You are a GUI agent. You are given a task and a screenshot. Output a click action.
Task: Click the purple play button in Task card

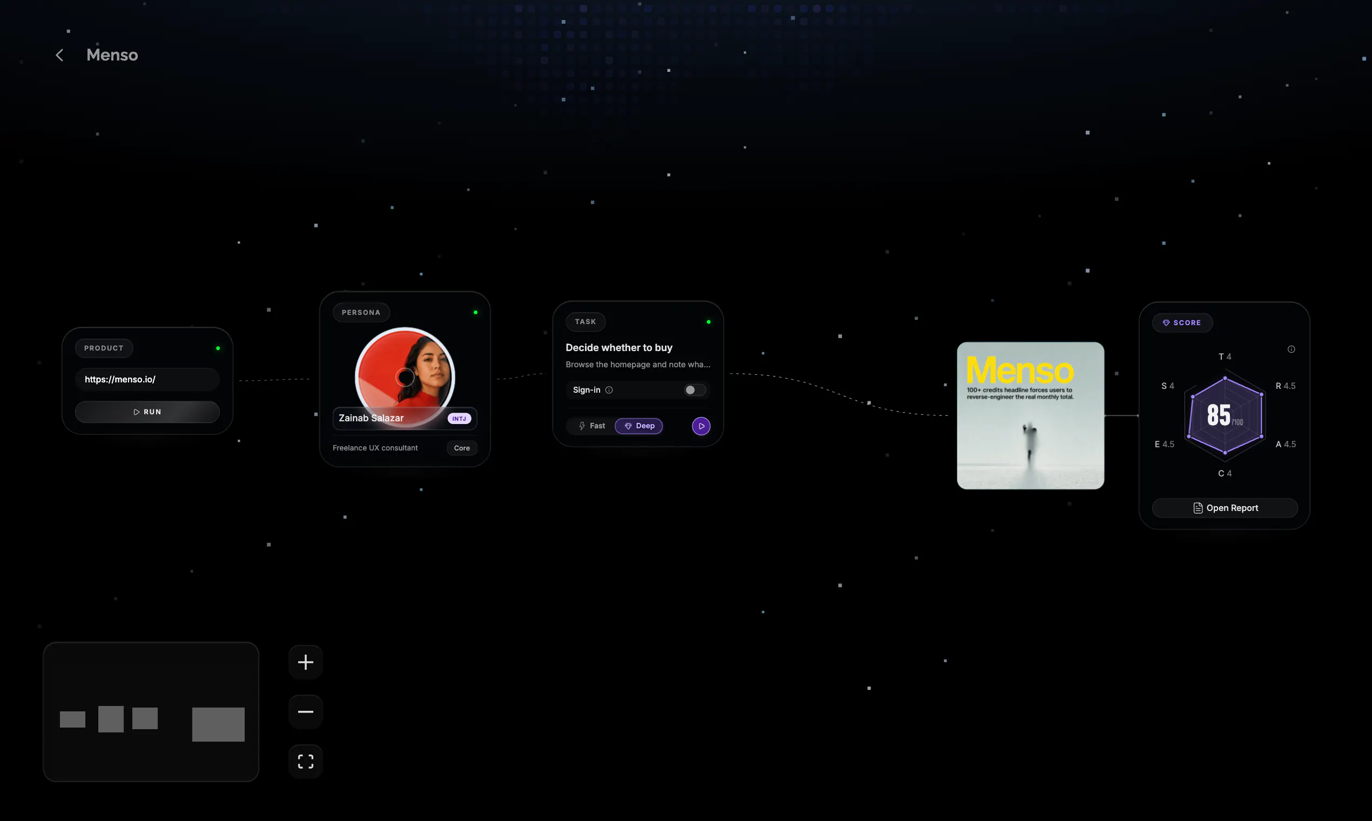[701, 426]
